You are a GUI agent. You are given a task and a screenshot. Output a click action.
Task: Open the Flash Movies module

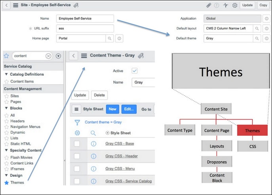point(21,157)
